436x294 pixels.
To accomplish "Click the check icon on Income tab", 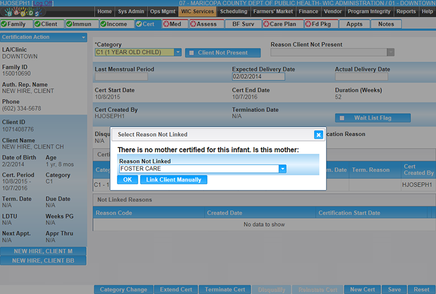I will (x=103, y=24).
